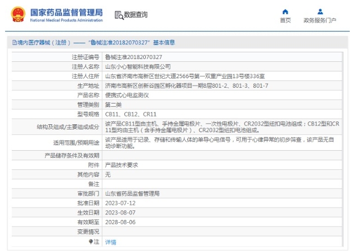Screen dimensions: 352x252
Task: Click registrant name 山东小心智能科技有限公司
Action: click(x=137, y=66)
